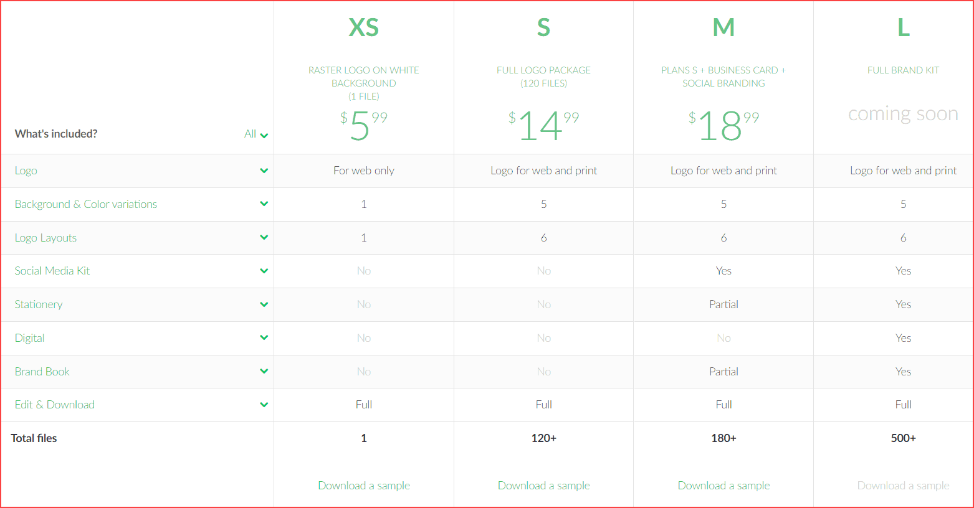974x508 pixels.
Task: Click the Social Media Kit label
Action: click(x=52, y=271)
